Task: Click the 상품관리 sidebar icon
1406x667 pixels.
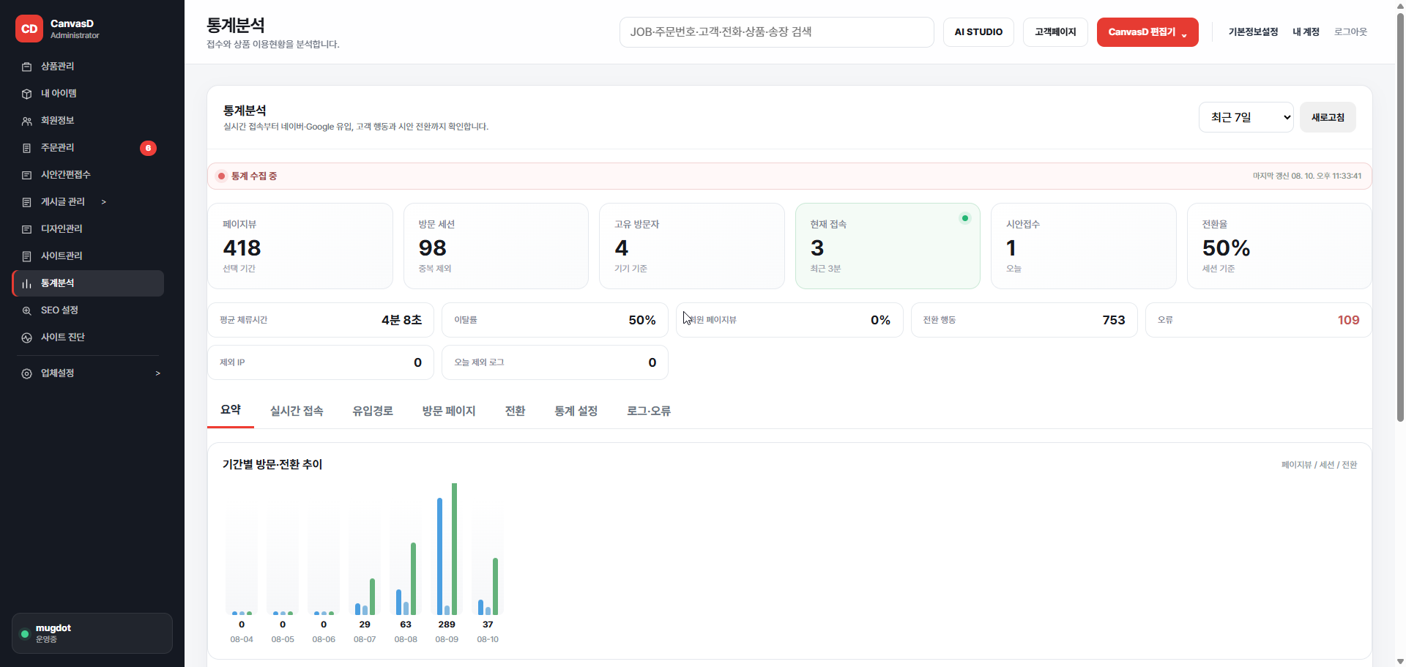Action: pyautogui.click(x=26, y=67)
